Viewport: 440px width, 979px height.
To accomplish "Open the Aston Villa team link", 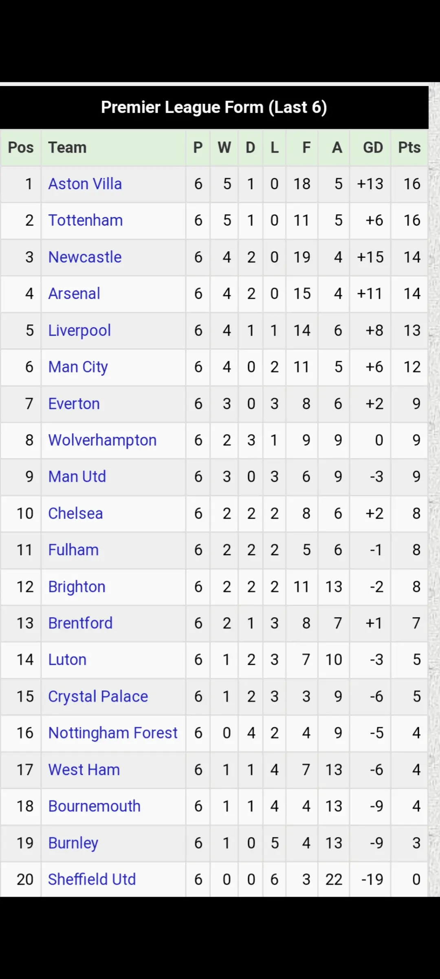I will [85, 184].
